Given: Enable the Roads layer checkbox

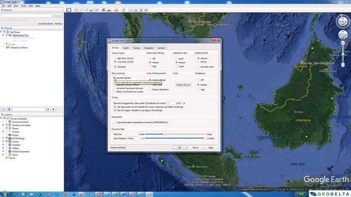Looking at the screenshot, I should click(7, 135).
